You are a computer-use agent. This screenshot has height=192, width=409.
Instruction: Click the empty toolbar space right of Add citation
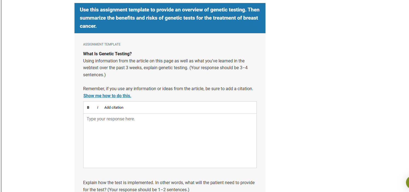[190, 108]
